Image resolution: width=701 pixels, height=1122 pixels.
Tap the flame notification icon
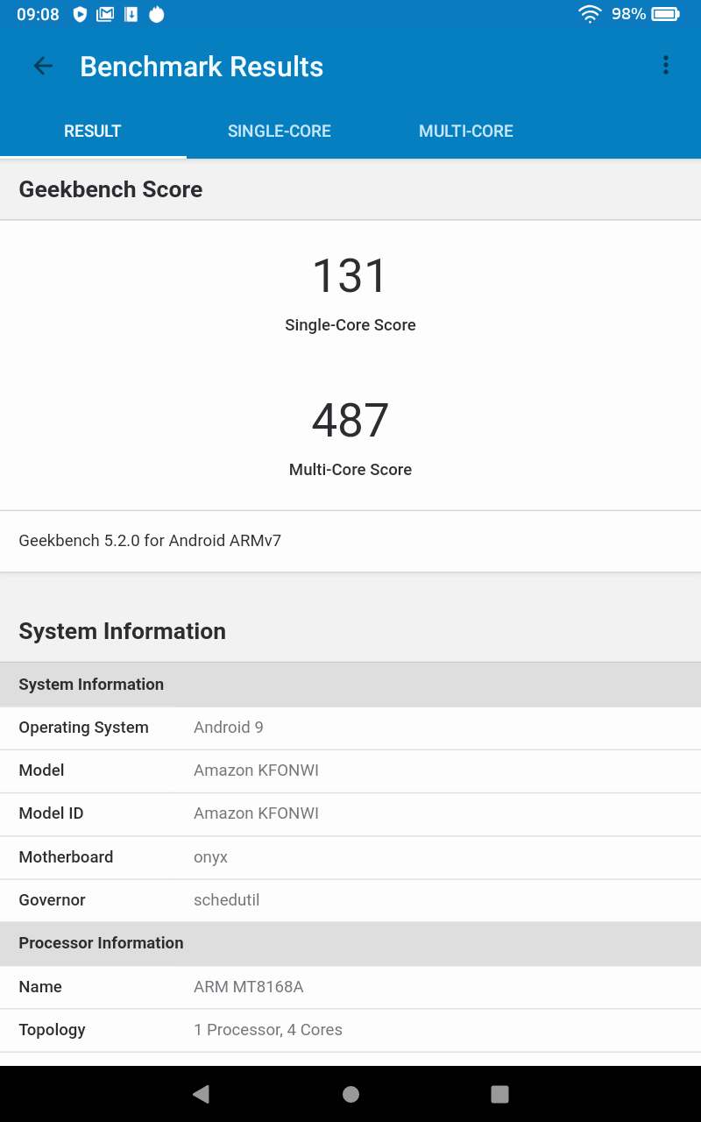(x=157, y=14)
